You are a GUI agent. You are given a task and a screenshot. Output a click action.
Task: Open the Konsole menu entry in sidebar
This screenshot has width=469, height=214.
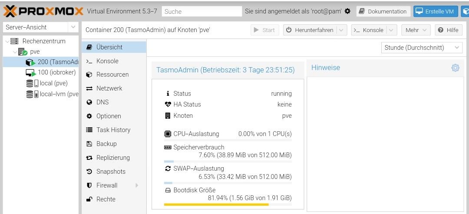pos(114,61)
